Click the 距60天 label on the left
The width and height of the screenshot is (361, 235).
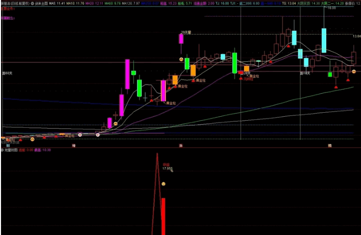click(x=7, y=73)
